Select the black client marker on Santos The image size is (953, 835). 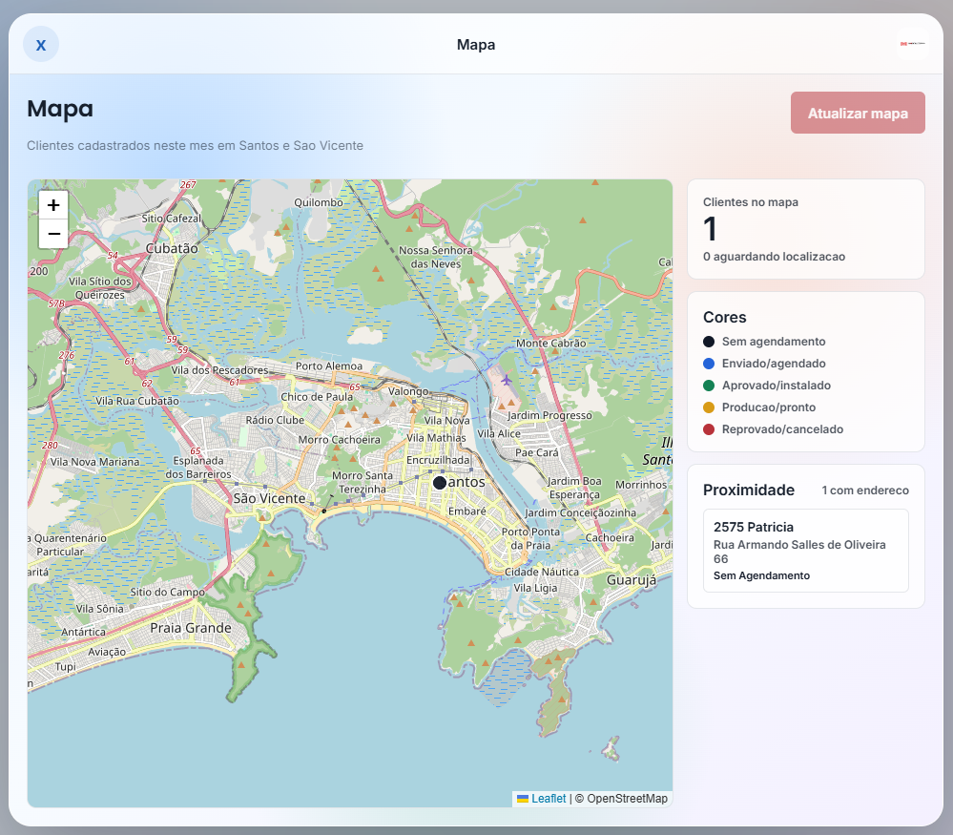(x=440, y=483)
